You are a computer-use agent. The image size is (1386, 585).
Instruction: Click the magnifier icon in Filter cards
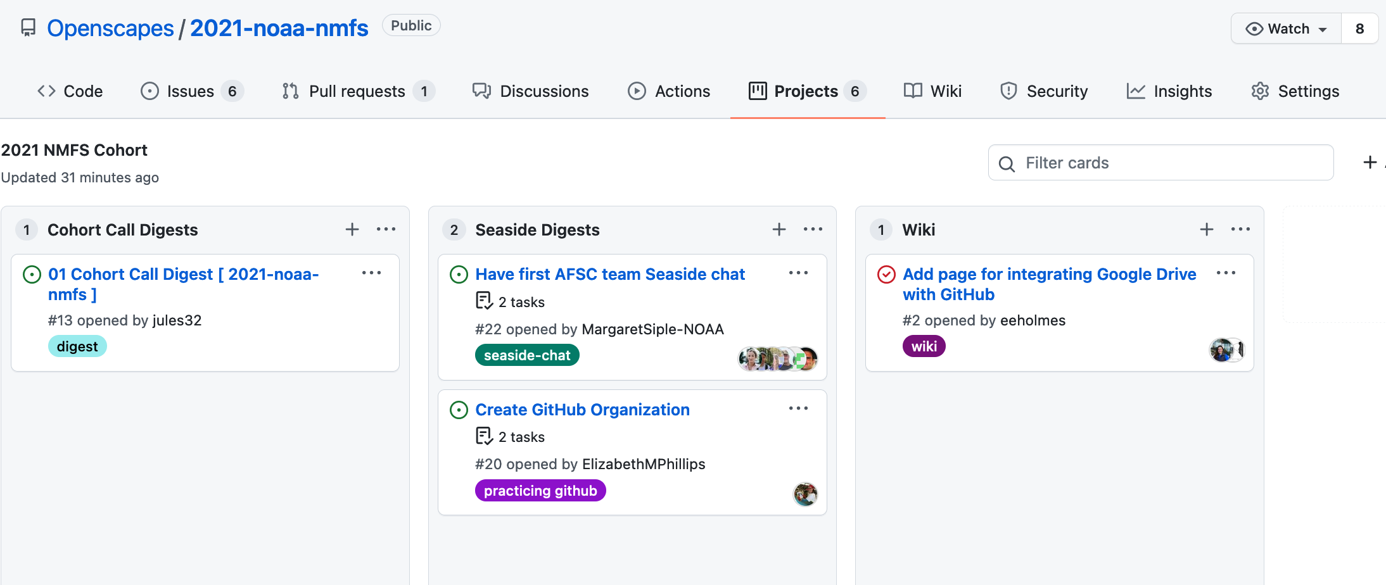point(1007,163)
